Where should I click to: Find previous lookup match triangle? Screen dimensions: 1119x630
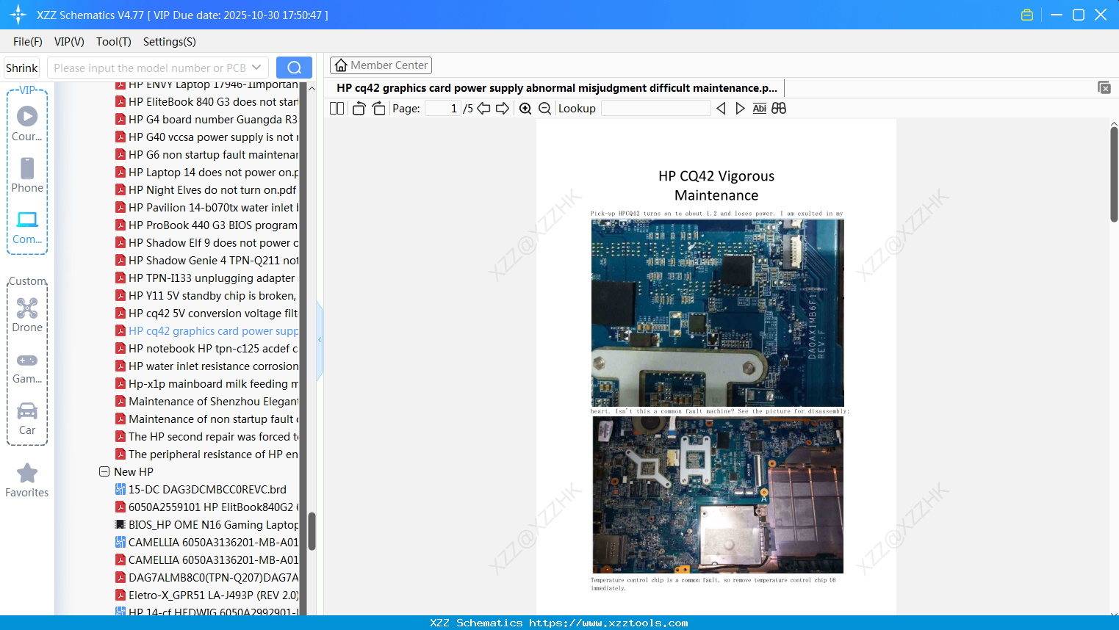coord(721,108)
